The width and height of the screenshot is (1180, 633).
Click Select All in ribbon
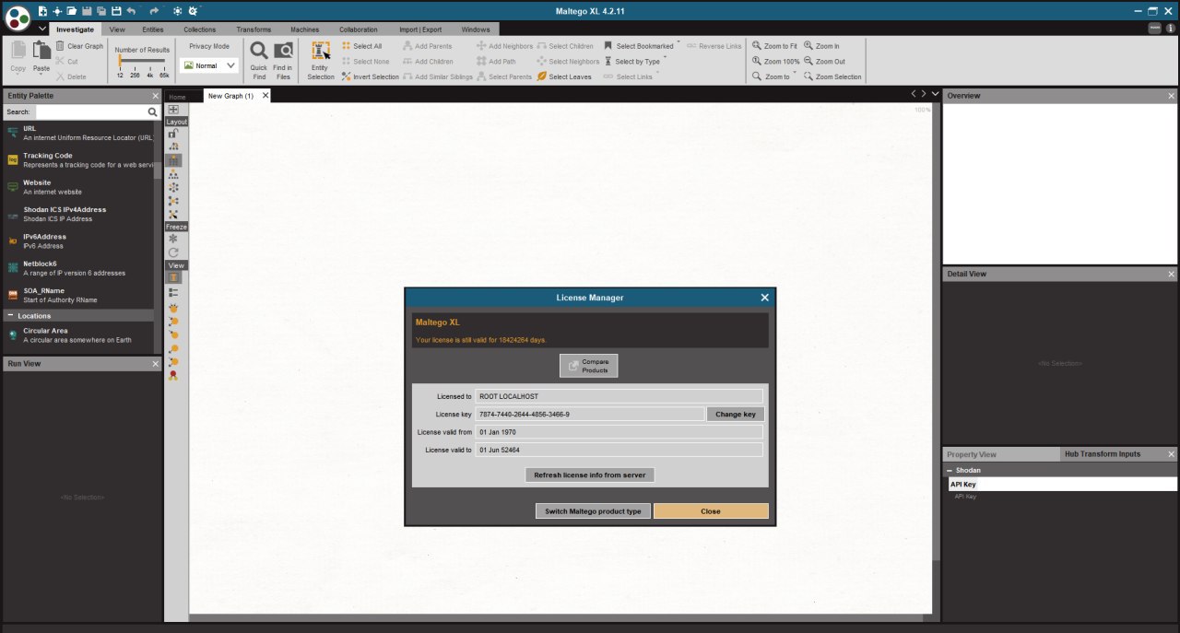pyautogui.click(x=361, y=46)
